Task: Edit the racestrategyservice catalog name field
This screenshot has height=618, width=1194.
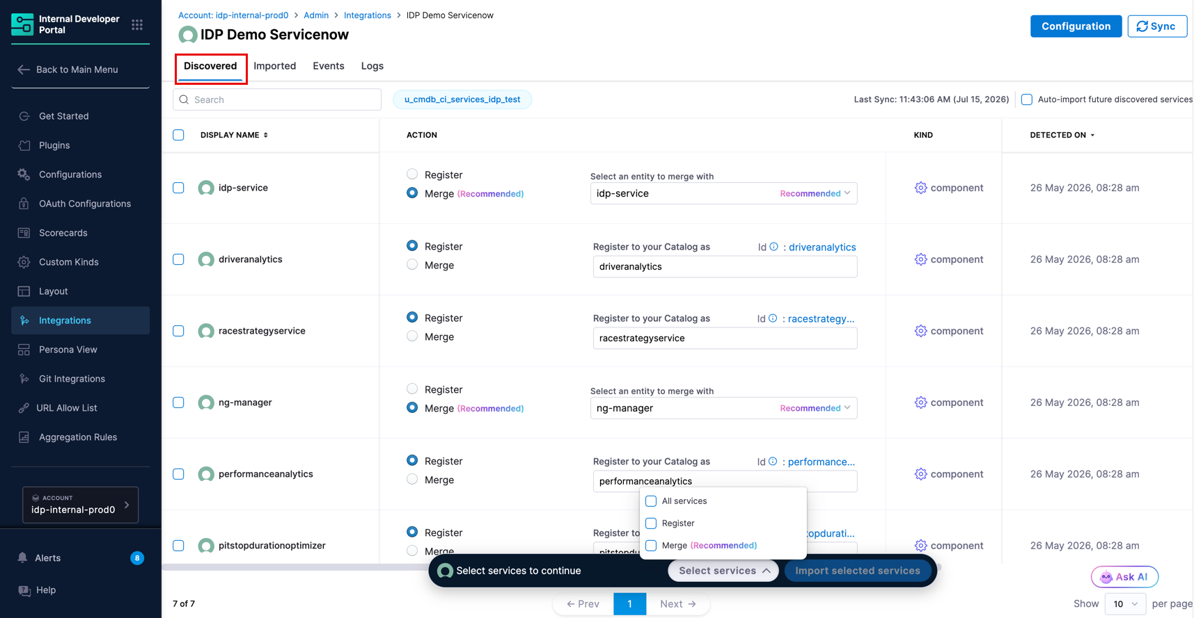Action: (x=725, y=338)
